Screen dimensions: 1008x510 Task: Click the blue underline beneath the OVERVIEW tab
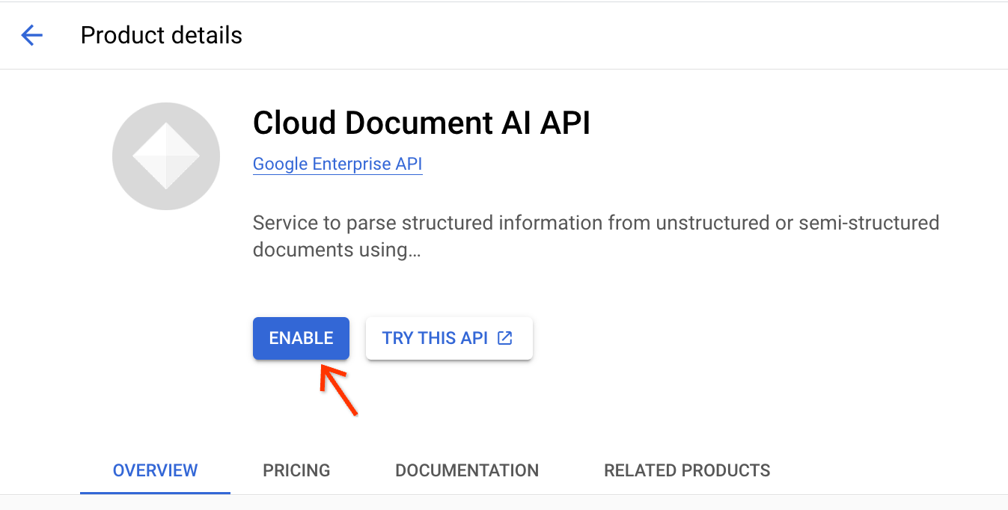tap(155, 493)
